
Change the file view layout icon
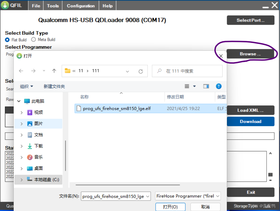pyautogui.click(x=187, y=86)
